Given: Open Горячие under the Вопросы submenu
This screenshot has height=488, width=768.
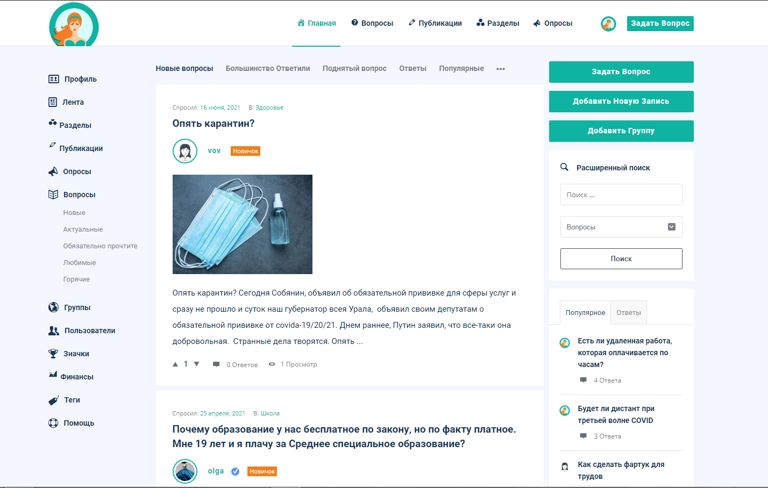Looking at the screenshot, I should 76,279.
